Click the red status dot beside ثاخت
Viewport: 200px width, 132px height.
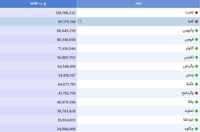click(x=197, y=13)
